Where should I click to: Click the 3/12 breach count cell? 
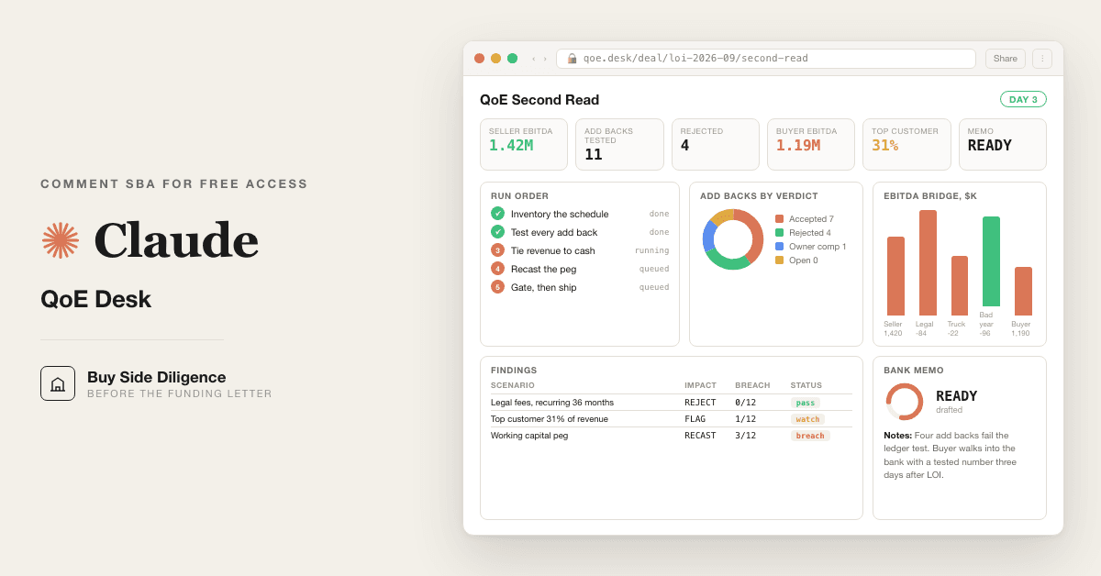pyautogui.click(x=746, y=436)
